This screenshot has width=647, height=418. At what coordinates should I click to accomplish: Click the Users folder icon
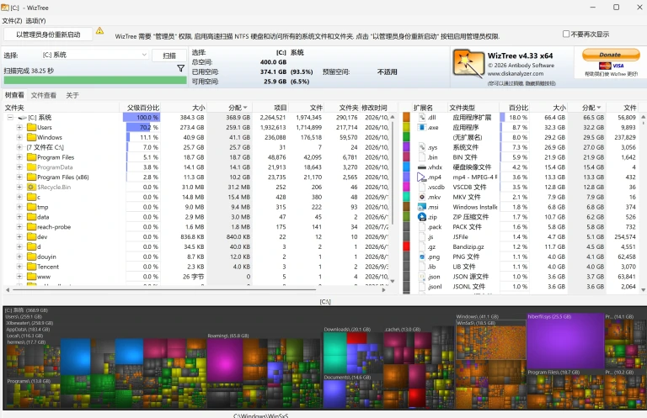coord(32,127)
